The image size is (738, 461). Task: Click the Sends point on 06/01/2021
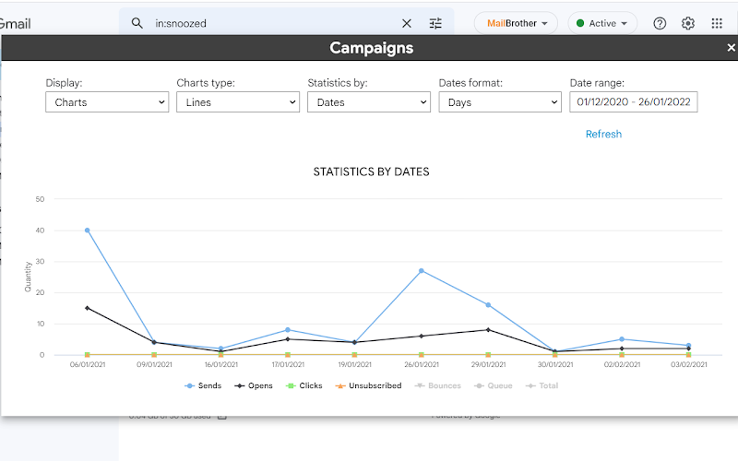pyautogui.click(x=87, y=230)
